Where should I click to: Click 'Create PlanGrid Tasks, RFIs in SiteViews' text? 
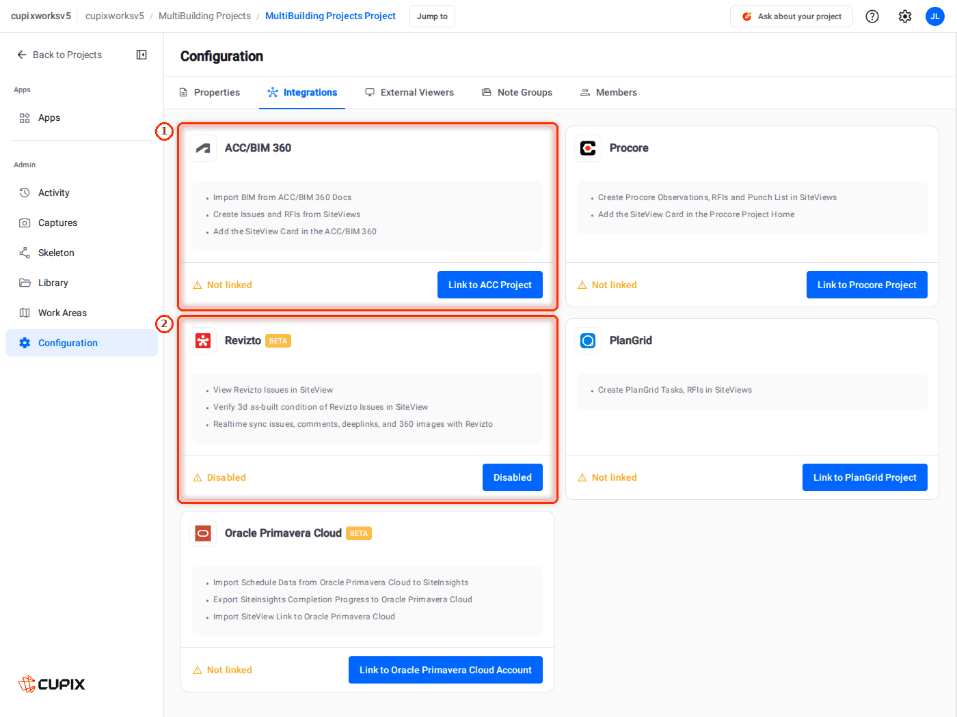click(x=675, y=390)
